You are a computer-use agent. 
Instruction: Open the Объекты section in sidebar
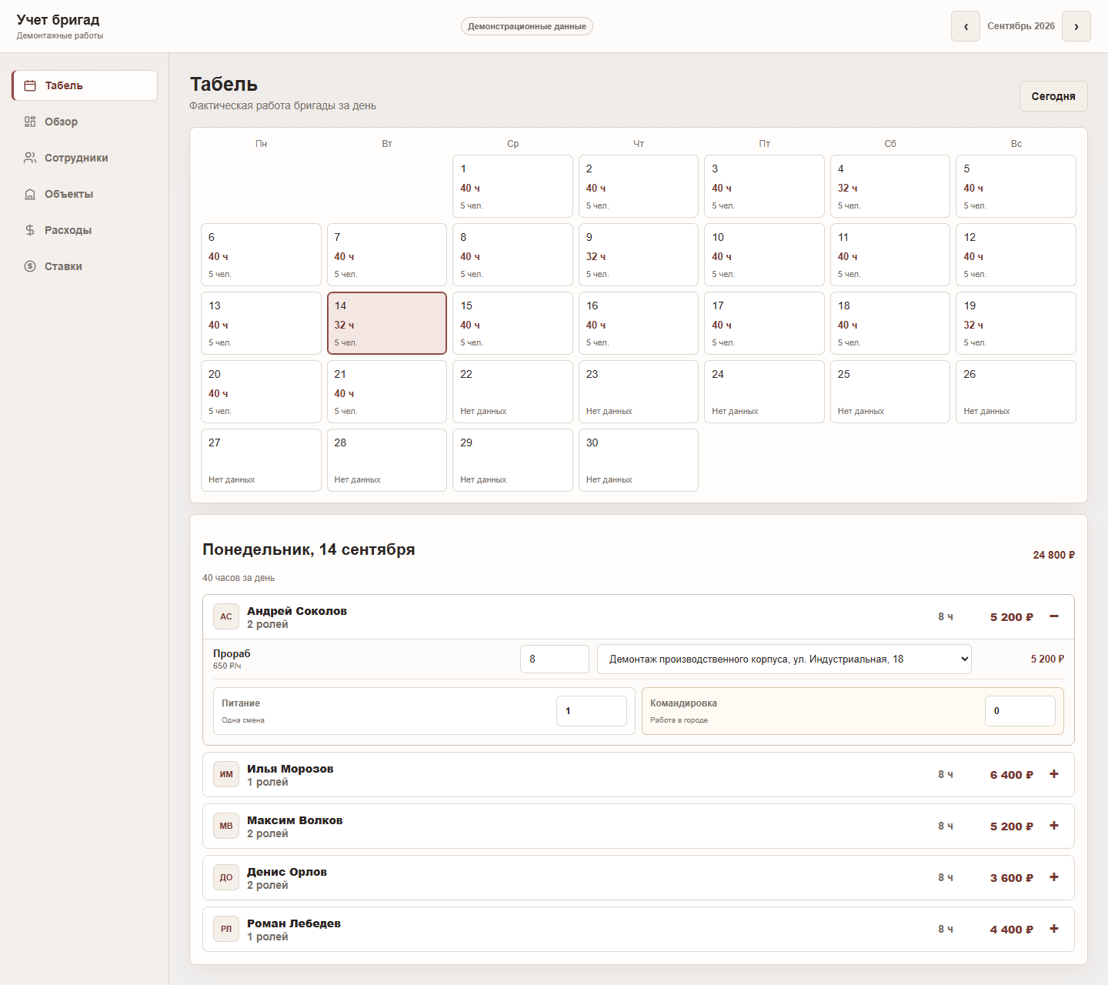point(85,194)
